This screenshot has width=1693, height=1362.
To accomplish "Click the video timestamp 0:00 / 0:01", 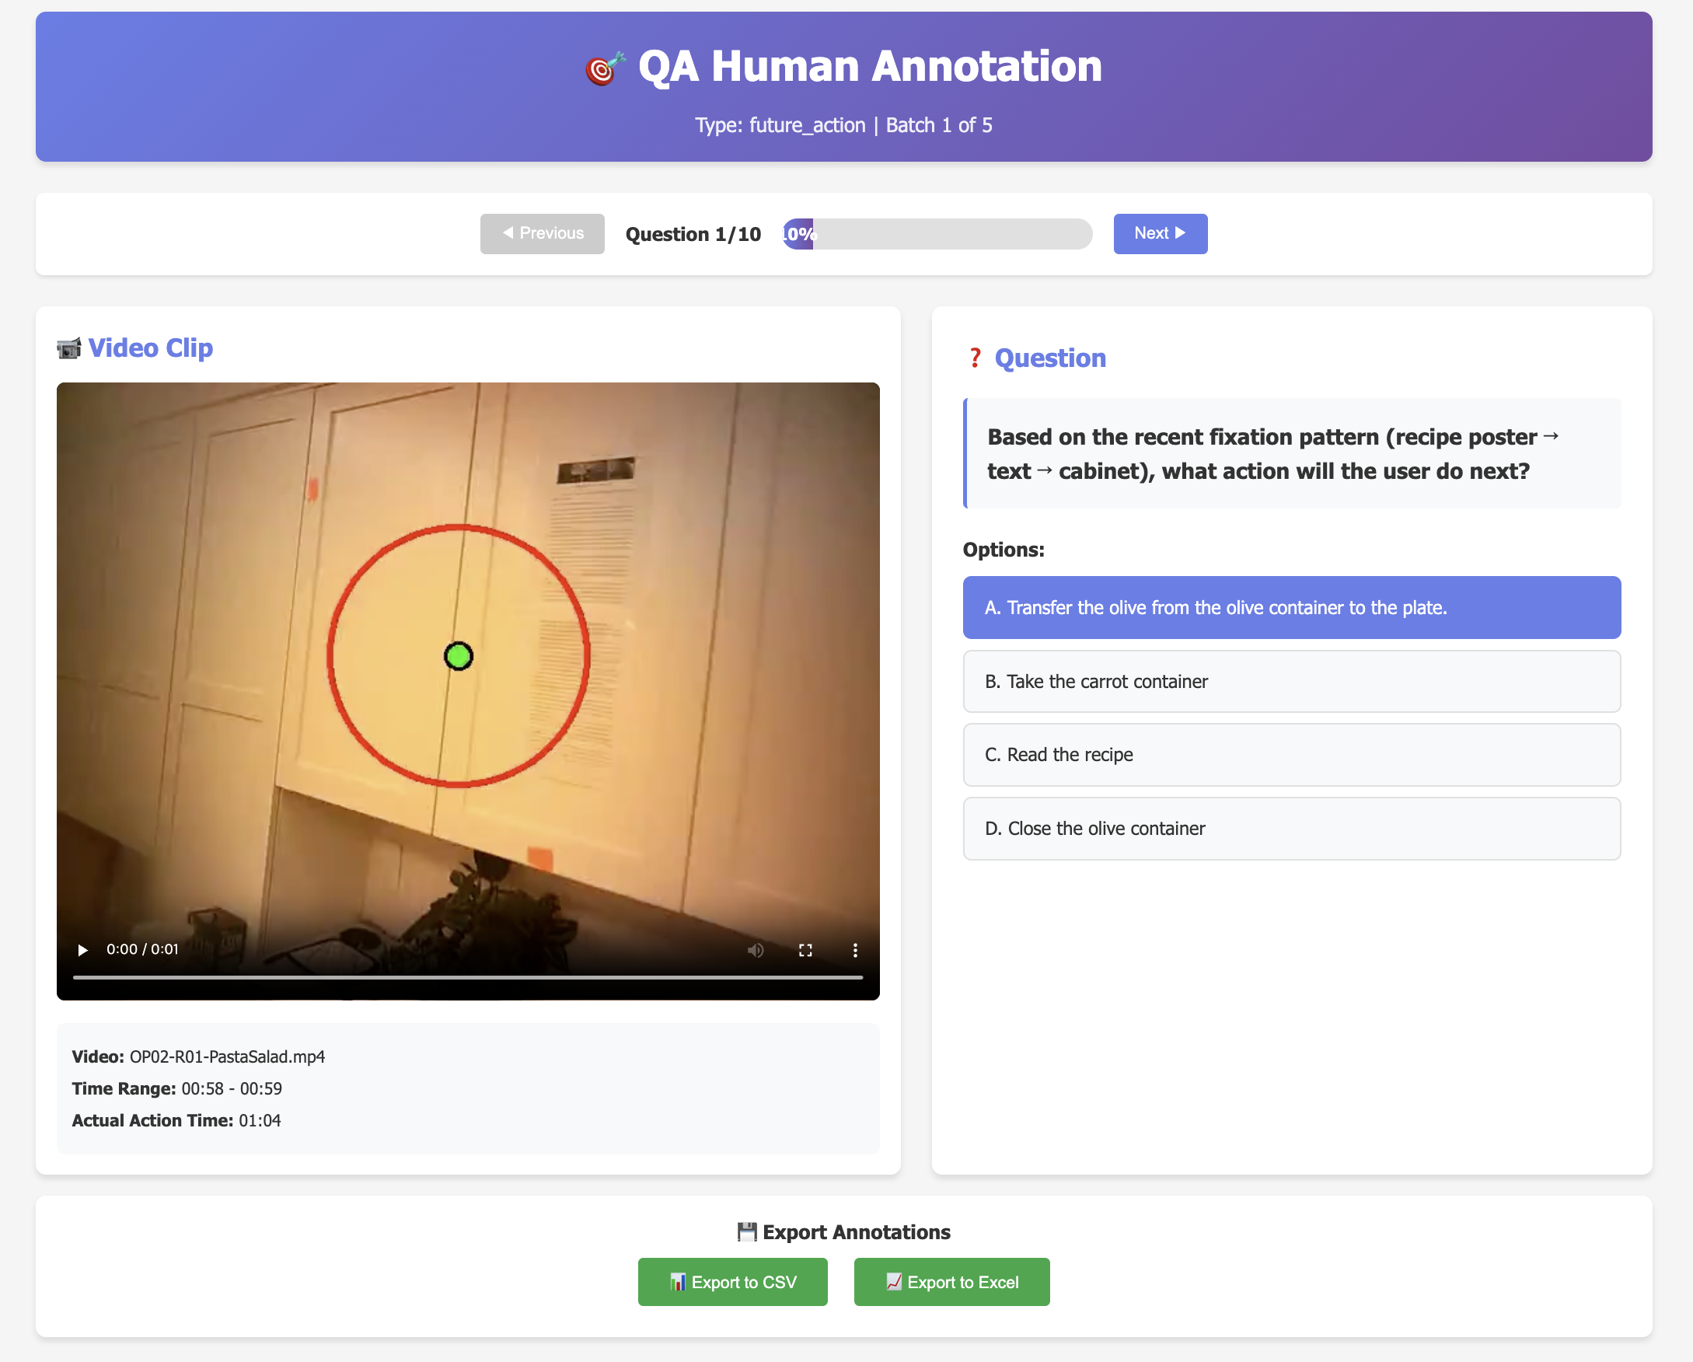I will pos(142,949).
